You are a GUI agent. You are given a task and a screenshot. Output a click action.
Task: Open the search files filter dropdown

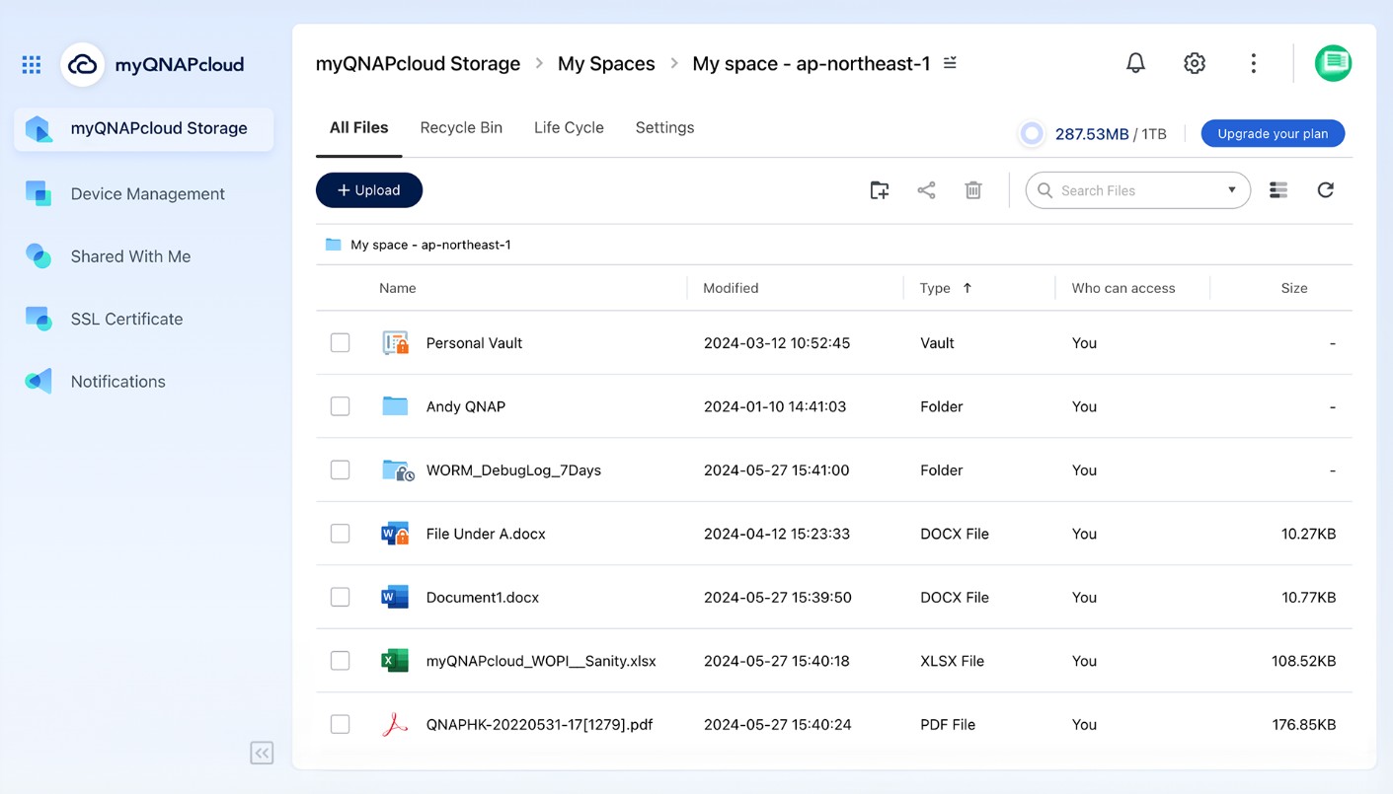(1230, 189)
